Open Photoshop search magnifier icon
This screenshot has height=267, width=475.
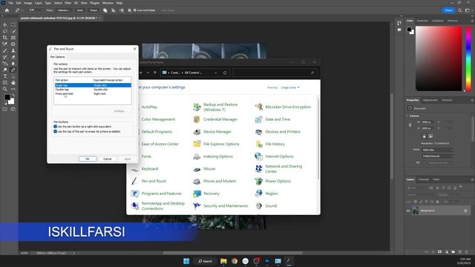click(459, 10)
